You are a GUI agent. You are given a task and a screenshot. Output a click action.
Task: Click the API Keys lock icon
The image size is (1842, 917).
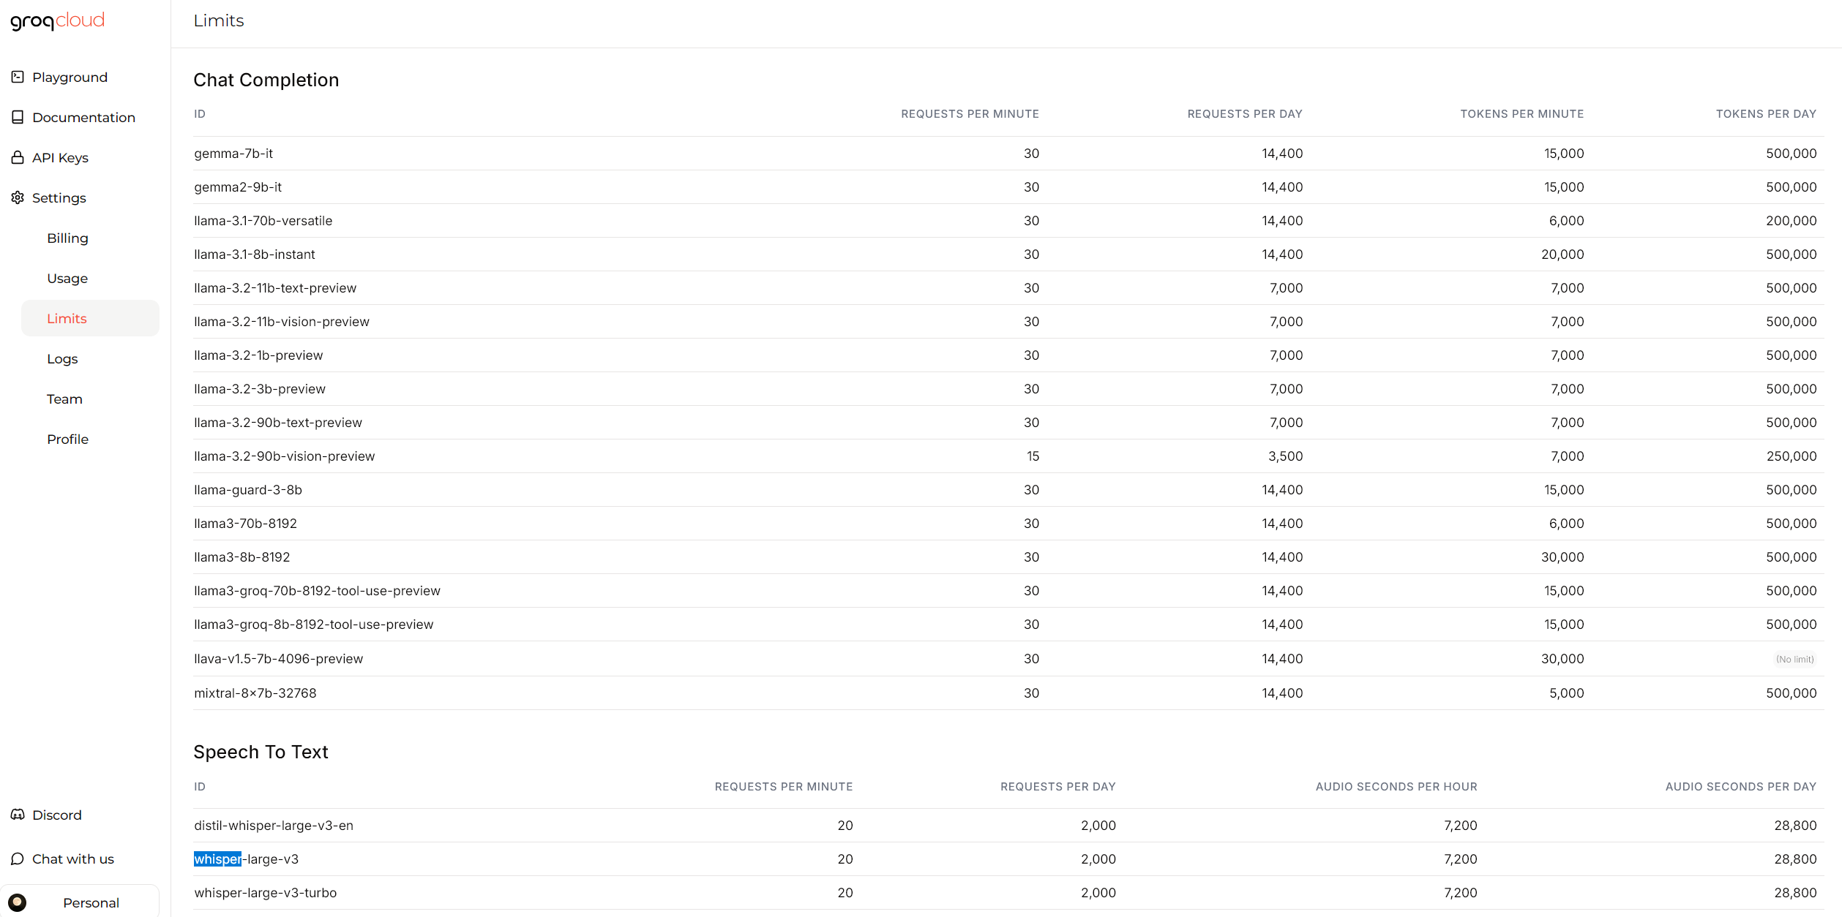tap(18, 157)
